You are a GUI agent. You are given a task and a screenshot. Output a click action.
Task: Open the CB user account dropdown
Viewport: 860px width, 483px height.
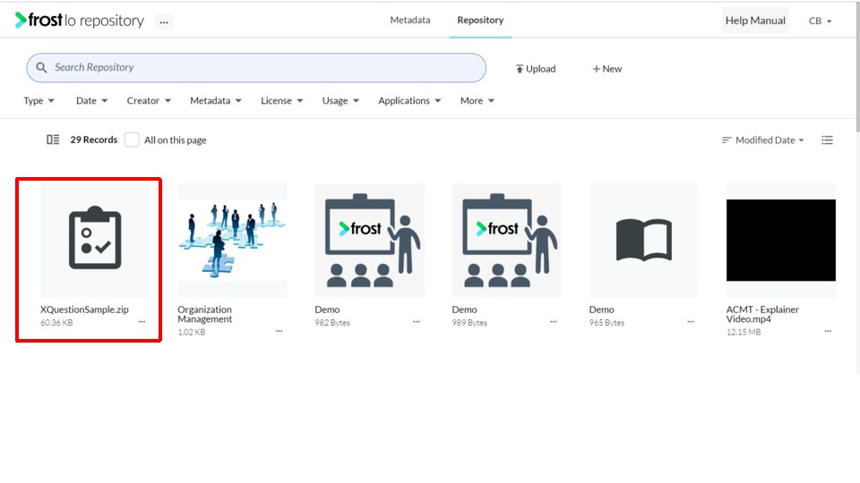click(x=820, y=21)
